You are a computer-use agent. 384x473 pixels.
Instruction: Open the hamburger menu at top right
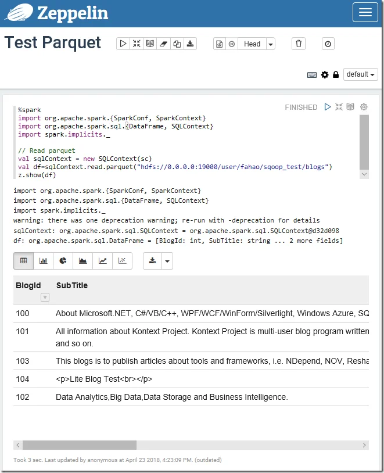pyautogui.click(x=365, y=12)
